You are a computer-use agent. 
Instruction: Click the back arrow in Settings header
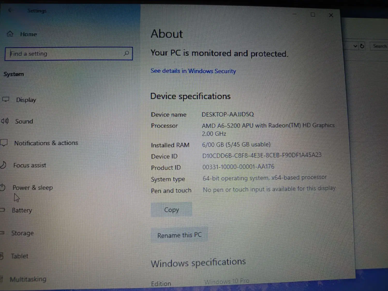pos(10,10)
